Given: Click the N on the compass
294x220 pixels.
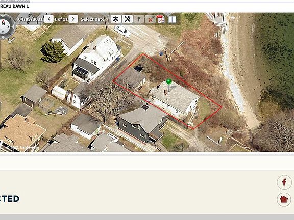Looking at the screenshot, I should 3,23.
